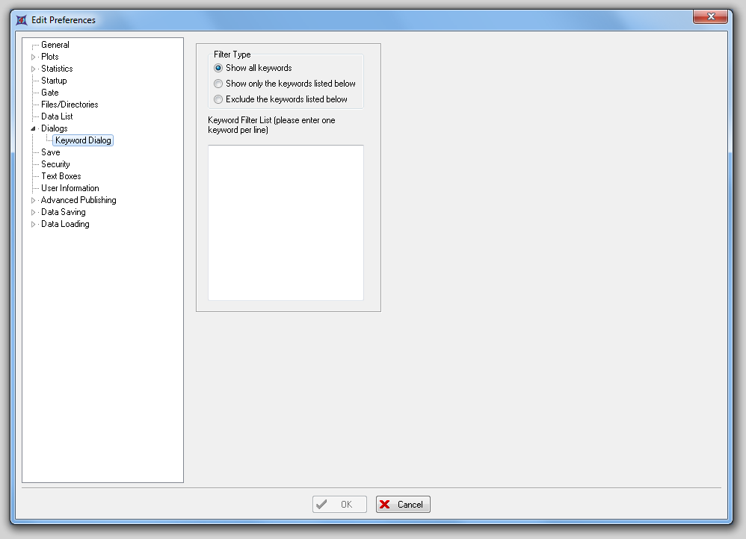Select the Dialogs tree item
The height and width of the screenshot is (539, 746).
(55, 128)
